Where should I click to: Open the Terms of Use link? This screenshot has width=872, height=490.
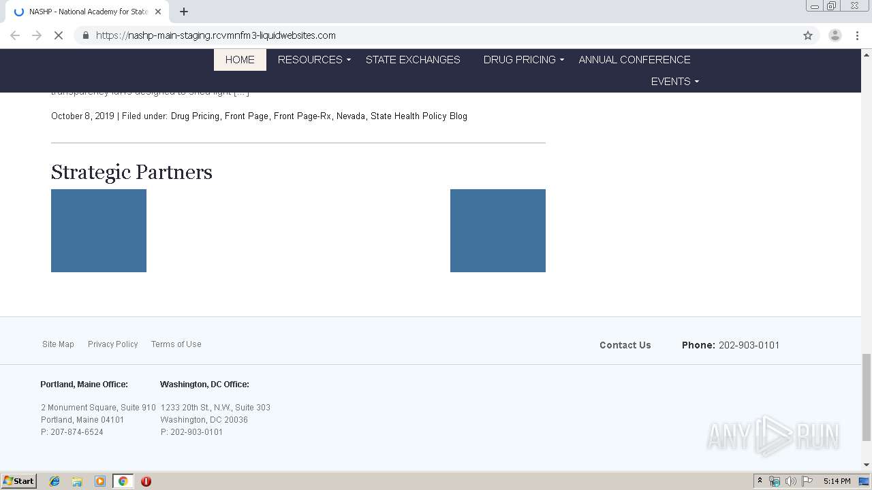[176, 344]
